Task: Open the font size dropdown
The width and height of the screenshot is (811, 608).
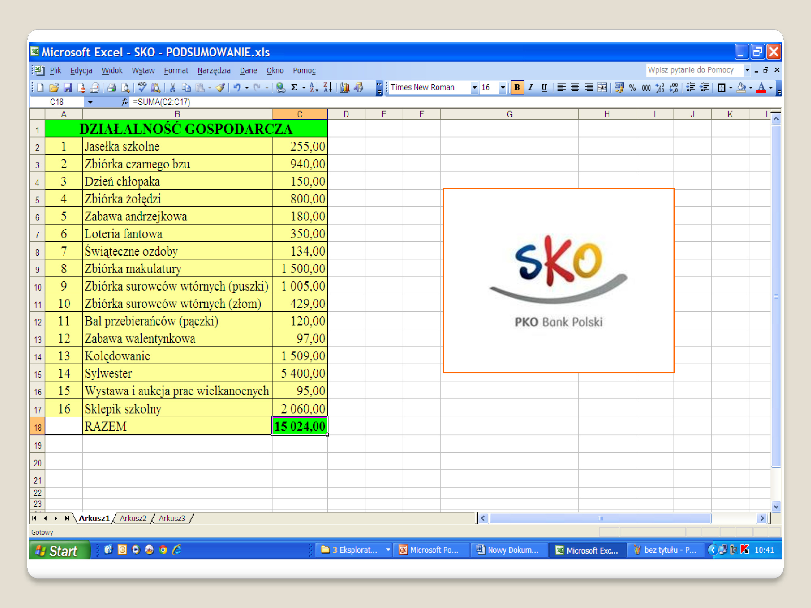Action: (503, 88)
